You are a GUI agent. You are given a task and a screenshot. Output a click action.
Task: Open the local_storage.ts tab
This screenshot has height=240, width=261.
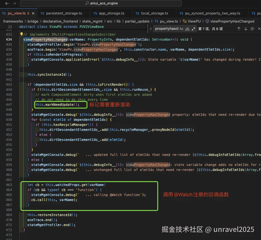(155, 13)
